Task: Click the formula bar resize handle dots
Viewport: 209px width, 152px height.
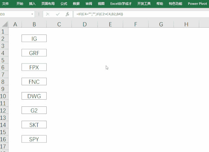Action: pyautogui.click(x=39, y=14)
